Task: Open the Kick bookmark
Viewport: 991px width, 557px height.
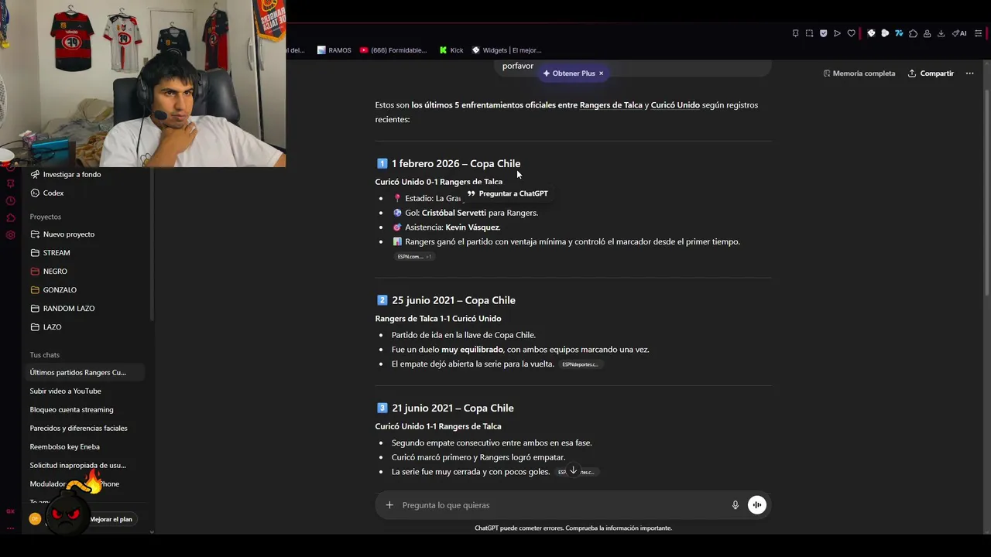Action: tap(451, 50)
